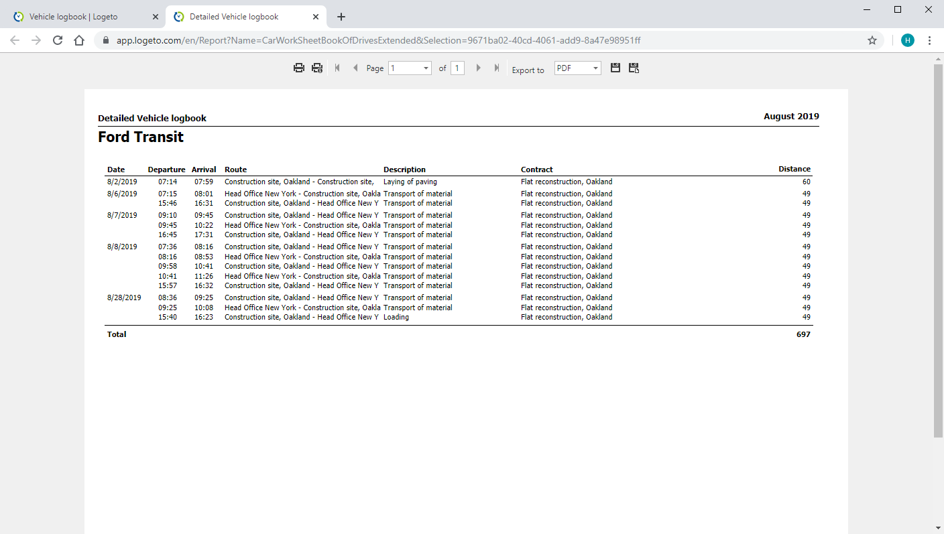This screenshot has height=534, width=944.
Task: Click the Description column header
Action: click(x=404, y=170)
